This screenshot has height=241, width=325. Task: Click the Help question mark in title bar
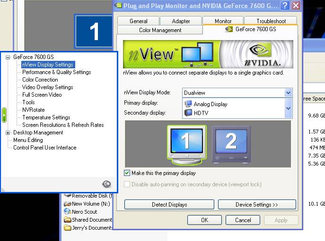tap(285, 5)
